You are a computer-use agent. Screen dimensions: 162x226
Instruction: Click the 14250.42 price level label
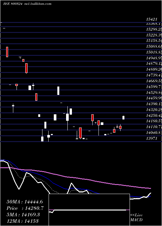pyautogui.click(x=154, y=116)
